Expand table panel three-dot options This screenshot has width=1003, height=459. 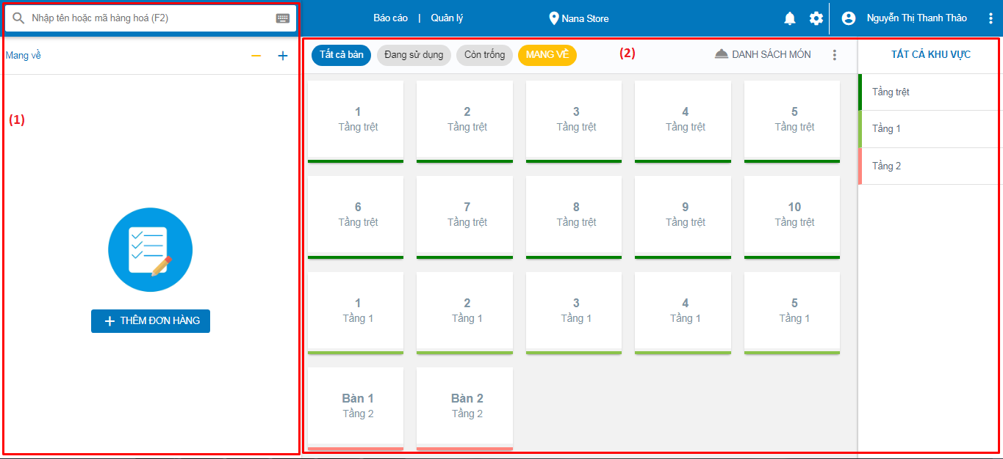click(x=834, y=55)
